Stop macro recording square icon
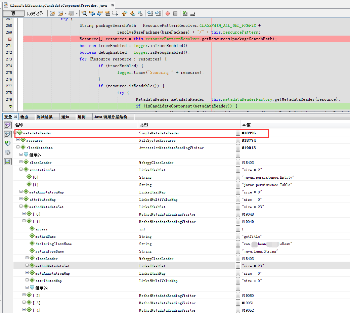 [175, 14]
